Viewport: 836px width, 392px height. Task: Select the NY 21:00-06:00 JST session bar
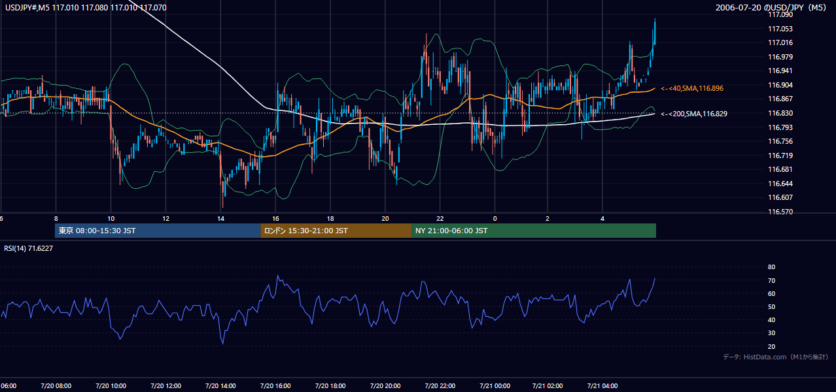534,231
